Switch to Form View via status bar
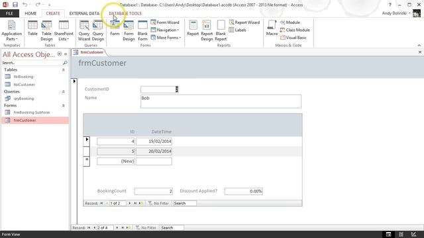This screenshot has width=424, height=238. (389, 234)
